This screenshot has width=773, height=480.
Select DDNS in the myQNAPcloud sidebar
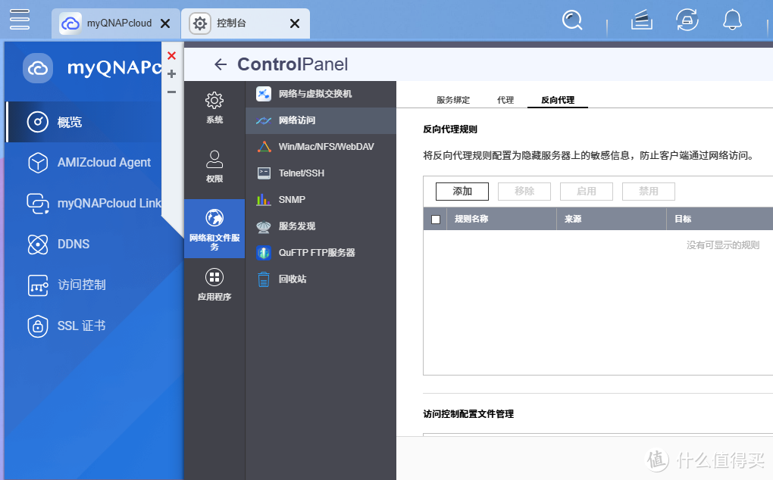(x=74, y=244)
